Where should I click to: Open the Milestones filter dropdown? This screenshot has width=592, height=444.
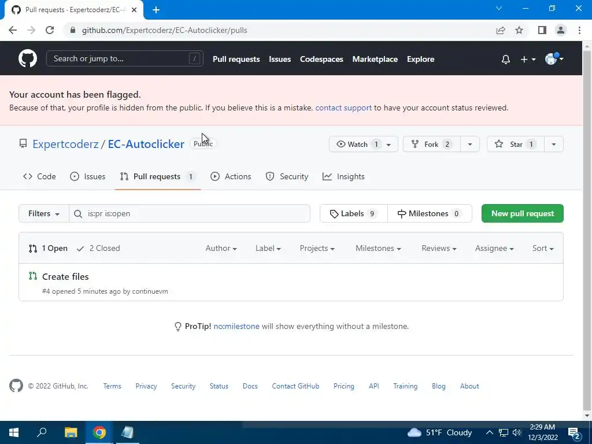pos(378,248)
